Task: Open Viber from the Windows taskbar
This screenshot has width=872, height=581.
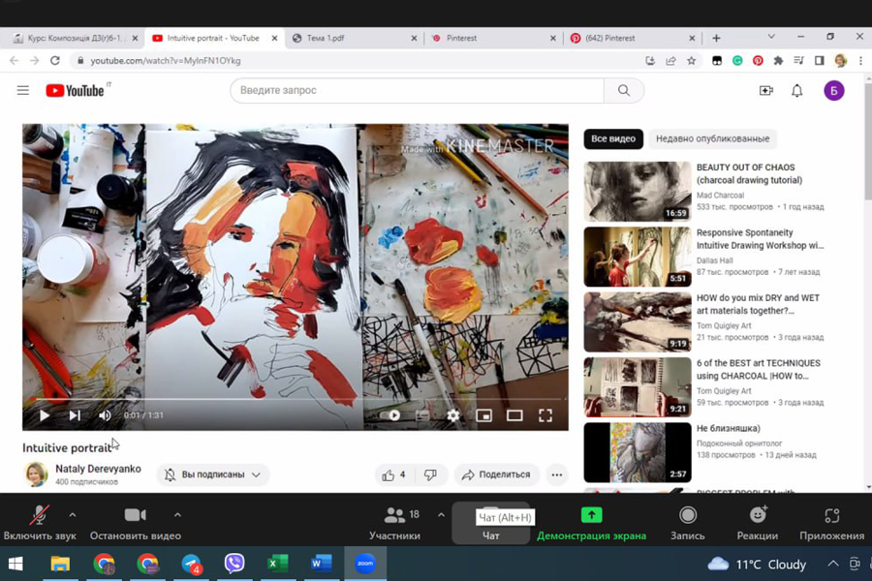Action: 234,563
